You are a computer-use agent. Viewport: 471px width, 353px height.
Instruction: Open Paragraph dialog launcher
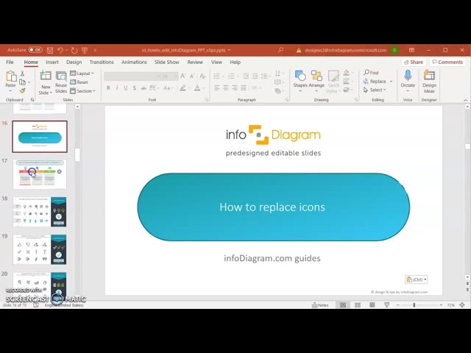click(x=287, y=100)
